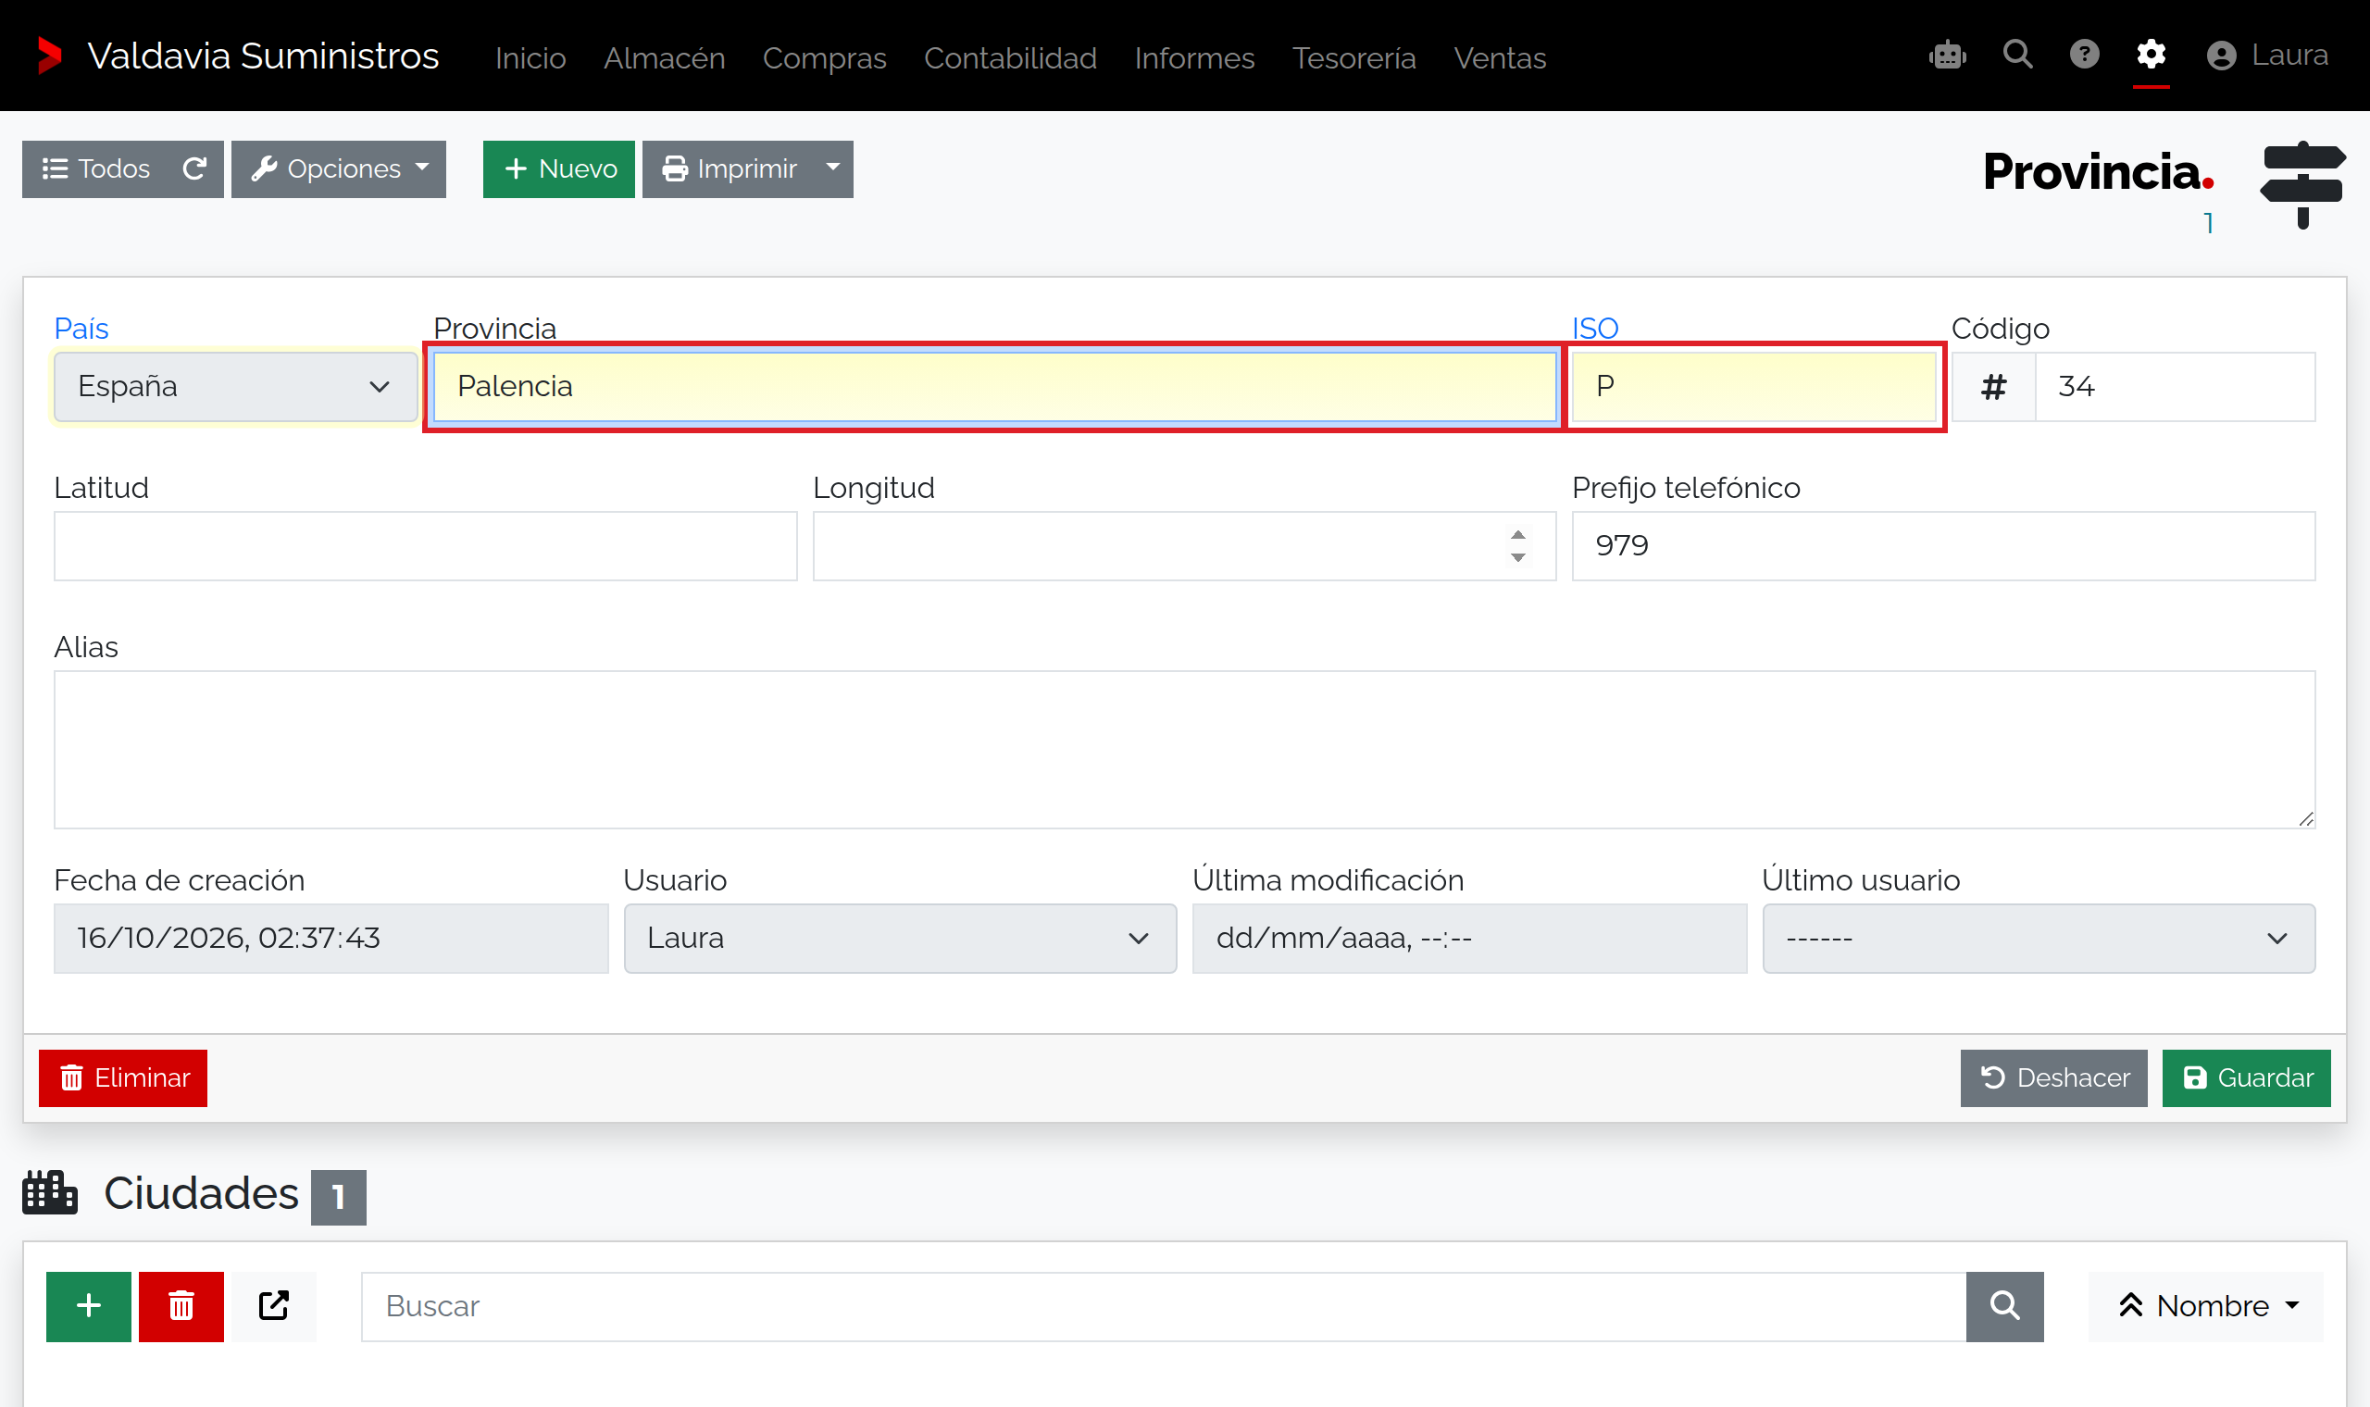
Task: Delete selected cities with red trash icon
Action: pyautogui.click(x=181, y=1305)
